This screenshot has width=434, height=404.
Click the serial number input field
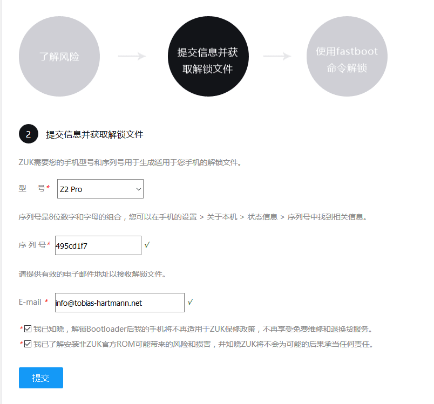[98, 245]
